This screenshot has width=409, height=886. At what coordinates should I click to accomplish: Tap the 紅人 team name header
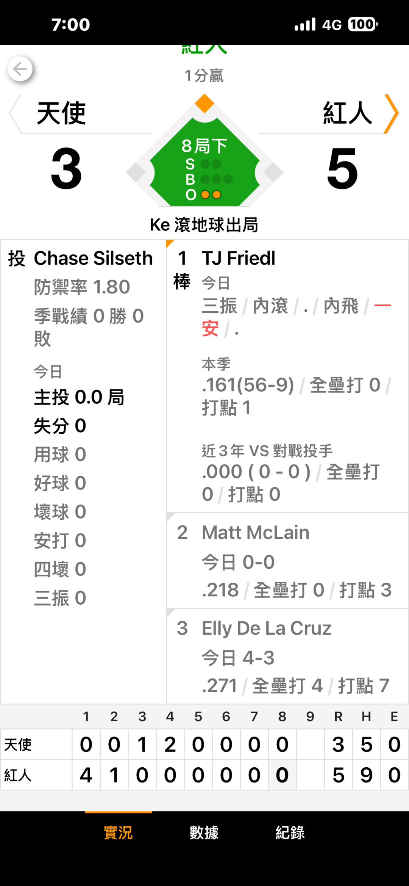347,113
